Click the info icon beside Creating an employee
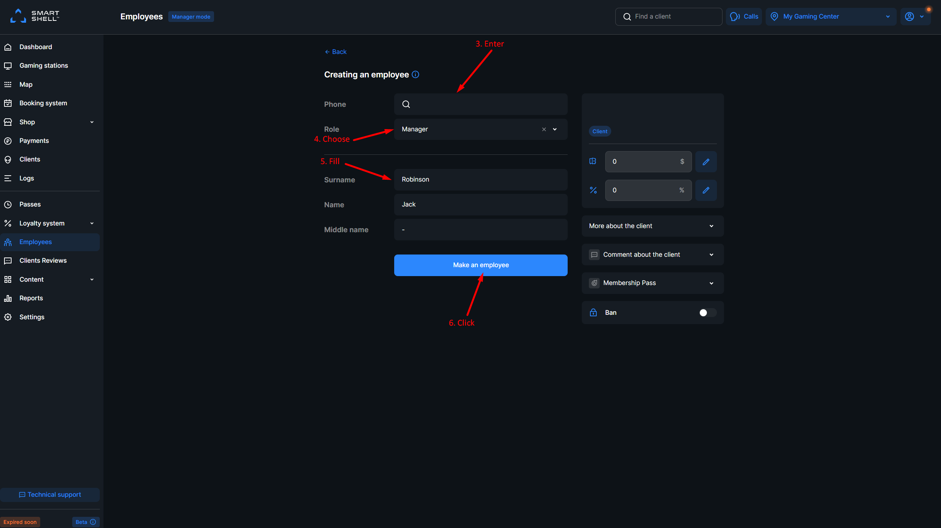The height and width of the screenshot is (528, 941). [416, 74]
